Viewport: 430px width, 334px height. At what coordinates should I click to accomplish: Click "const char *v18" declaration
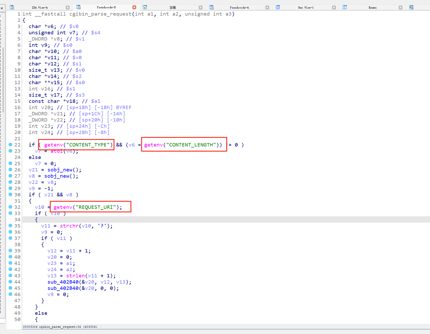coord(53,101)
